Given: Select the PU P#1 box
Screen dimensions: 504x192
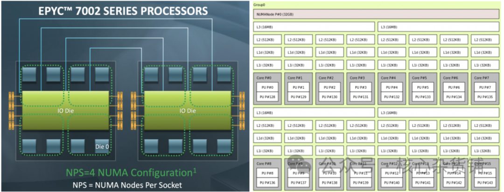Looking at the screenshot, I should [x=298, y=87].
